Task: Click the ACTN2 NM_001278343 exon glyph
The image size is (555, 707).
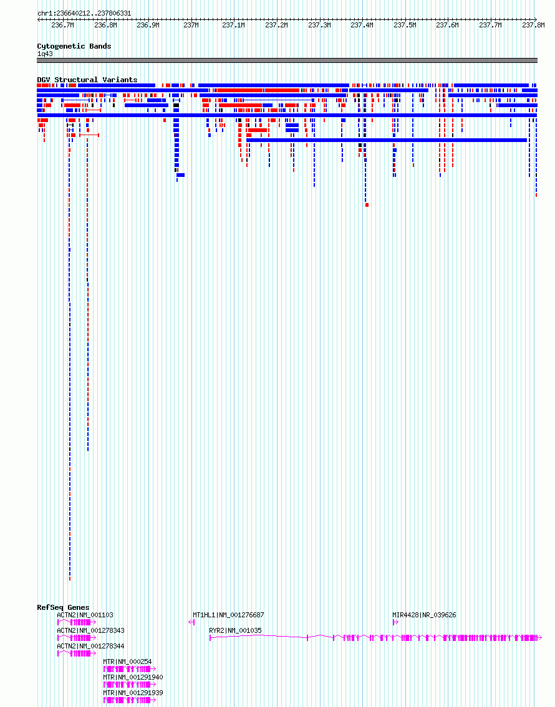Action: (77, 638)
